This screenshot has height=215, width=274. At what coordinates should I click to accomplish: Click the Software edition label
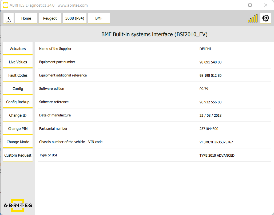(x=51, y=88)
